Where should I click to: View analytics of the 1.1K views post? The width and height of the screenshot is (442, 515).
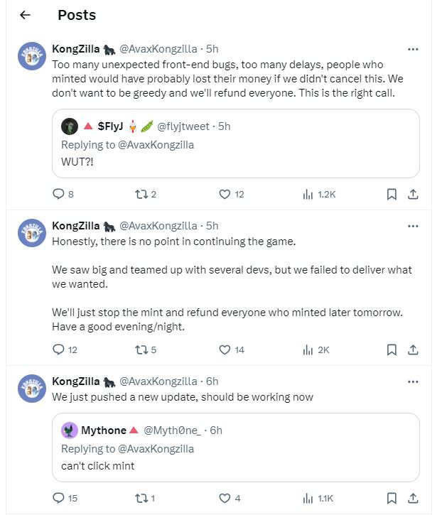(x=308, y=498)
